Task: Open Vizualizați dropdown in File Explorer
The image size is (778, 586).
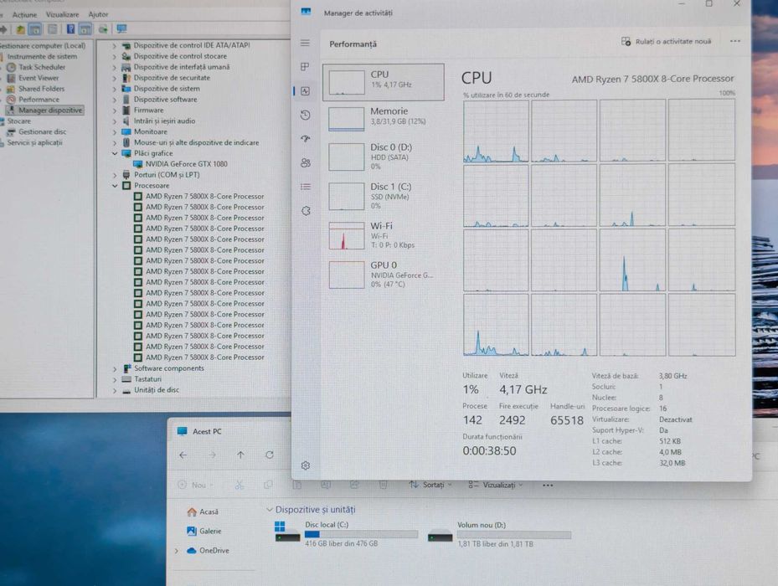Action: pos(495,485)
